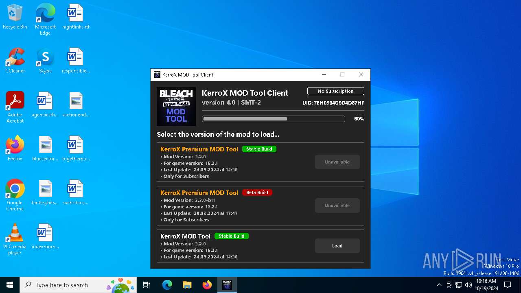The width and height of the screenshot is (521, 293).
Task: Click the KerroX MOD Tool taskbar button
Action: point(227,285)
